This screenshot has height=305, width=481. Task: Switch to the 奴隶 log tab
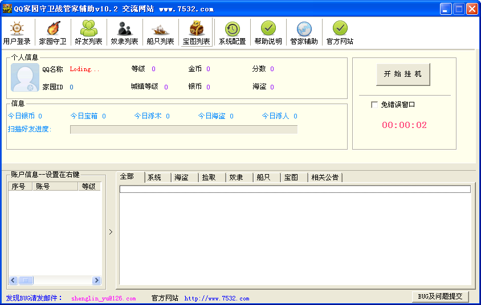[236, 178]
